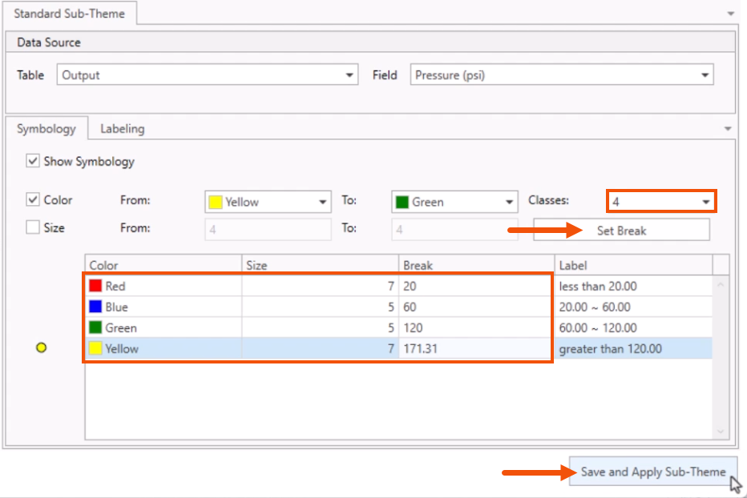Click the green swatch inside the To dropdown
The image size is (747, 498).
pos(401,201)
